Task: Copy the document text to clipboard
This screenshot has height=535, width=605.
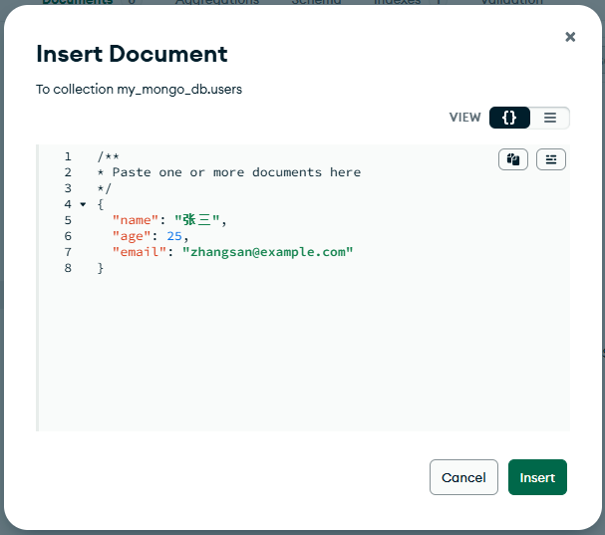Action: (512, 159)
